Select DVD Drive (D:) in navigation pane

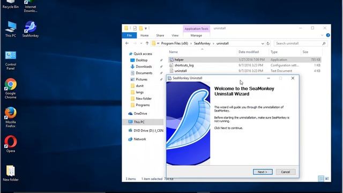(148, 131)
